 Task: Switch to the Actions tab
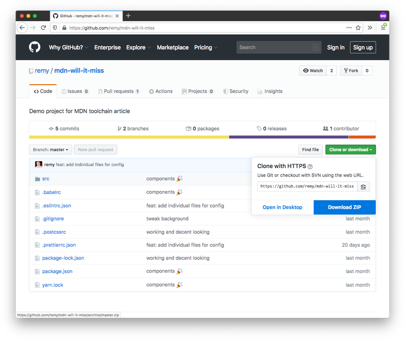(x=160, y=91)
